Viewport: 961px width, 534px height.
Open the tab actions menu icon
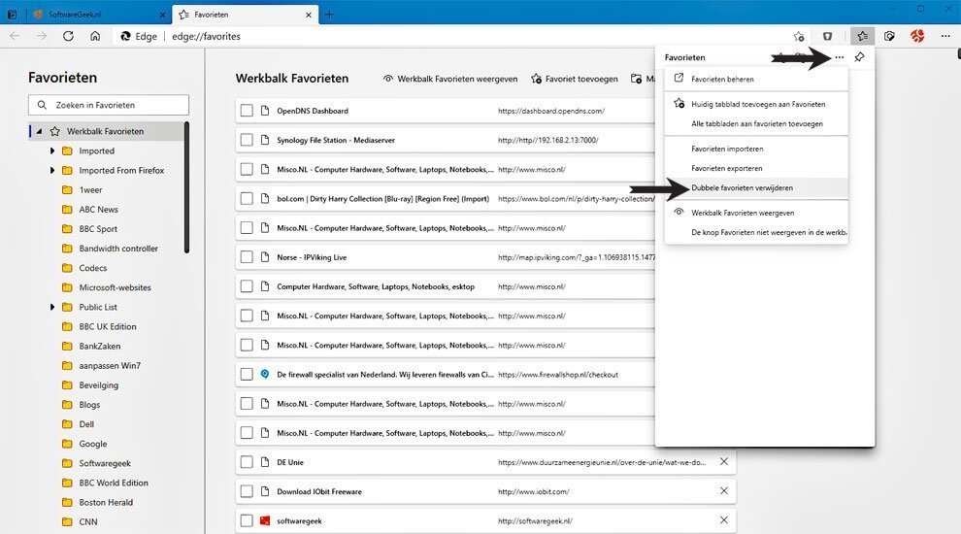[12, 15]
